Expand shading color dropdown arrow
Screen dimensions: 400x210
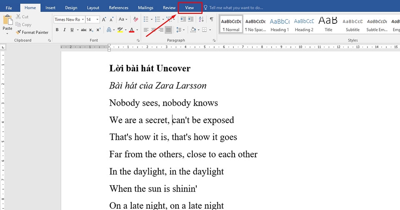click(198, 30)
